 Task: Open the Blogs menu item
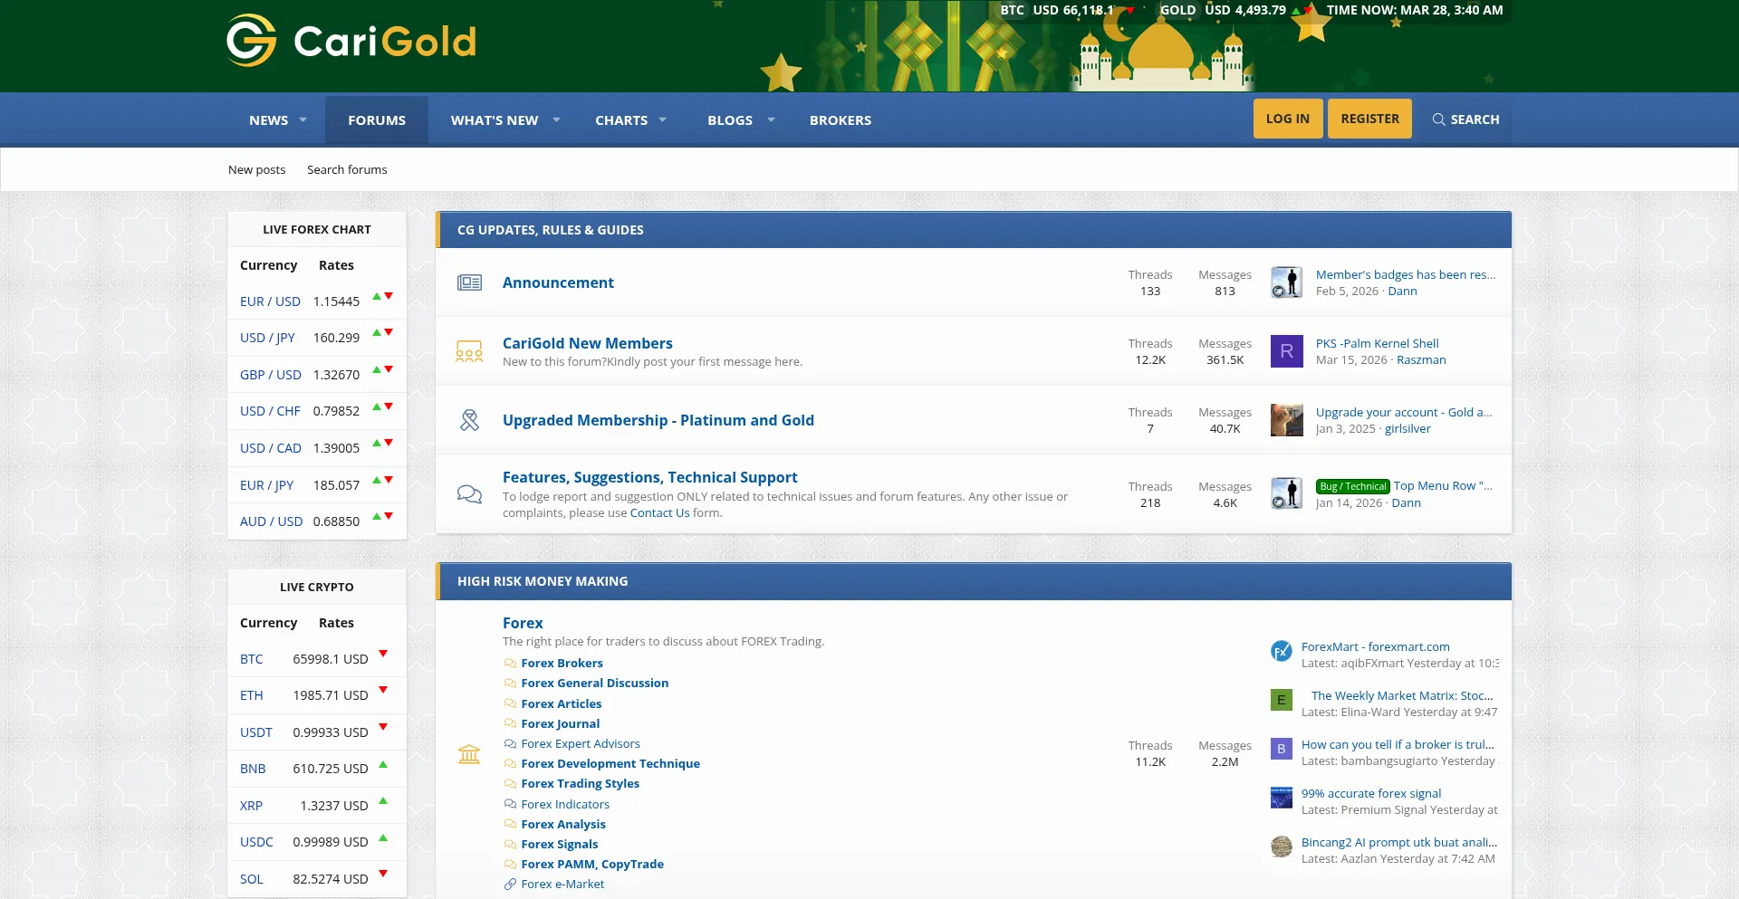730,120
